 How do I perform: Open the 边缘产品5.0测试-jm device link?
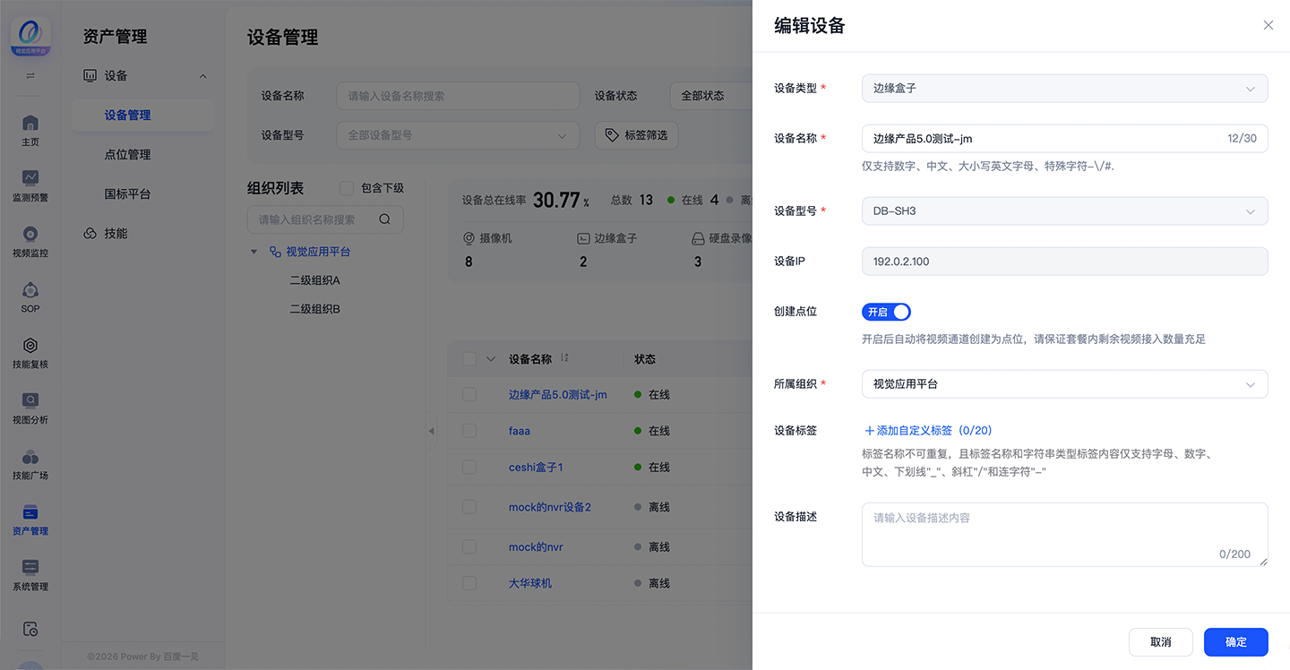558,394
